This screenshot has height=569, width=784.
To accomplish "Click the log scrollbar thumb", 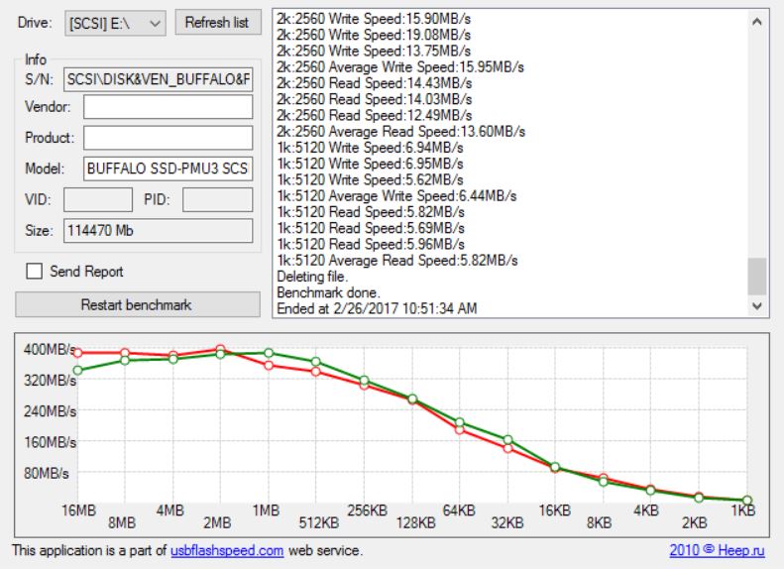I will click(758, 276).
